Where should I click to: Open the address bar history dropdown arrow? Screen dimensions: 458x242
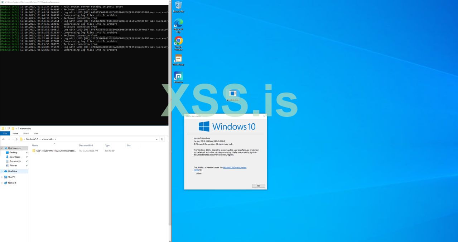tap(156, 139)
